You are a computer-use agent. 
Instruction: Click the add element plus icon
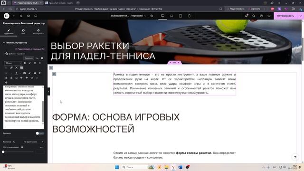coord(14,16)
